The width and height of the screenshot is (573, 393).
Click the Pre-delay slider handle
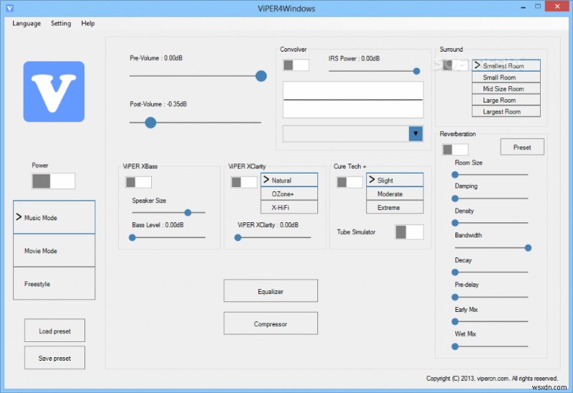click(455, 297)
